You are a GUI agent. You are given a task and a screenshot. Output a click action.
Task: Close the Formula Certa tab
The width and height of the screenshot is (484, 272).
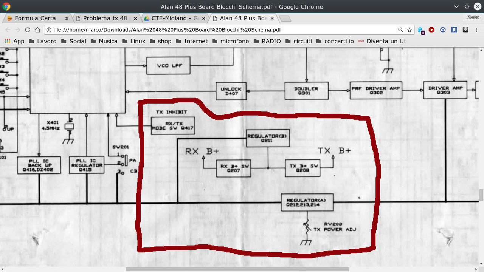tap(67, 18)
